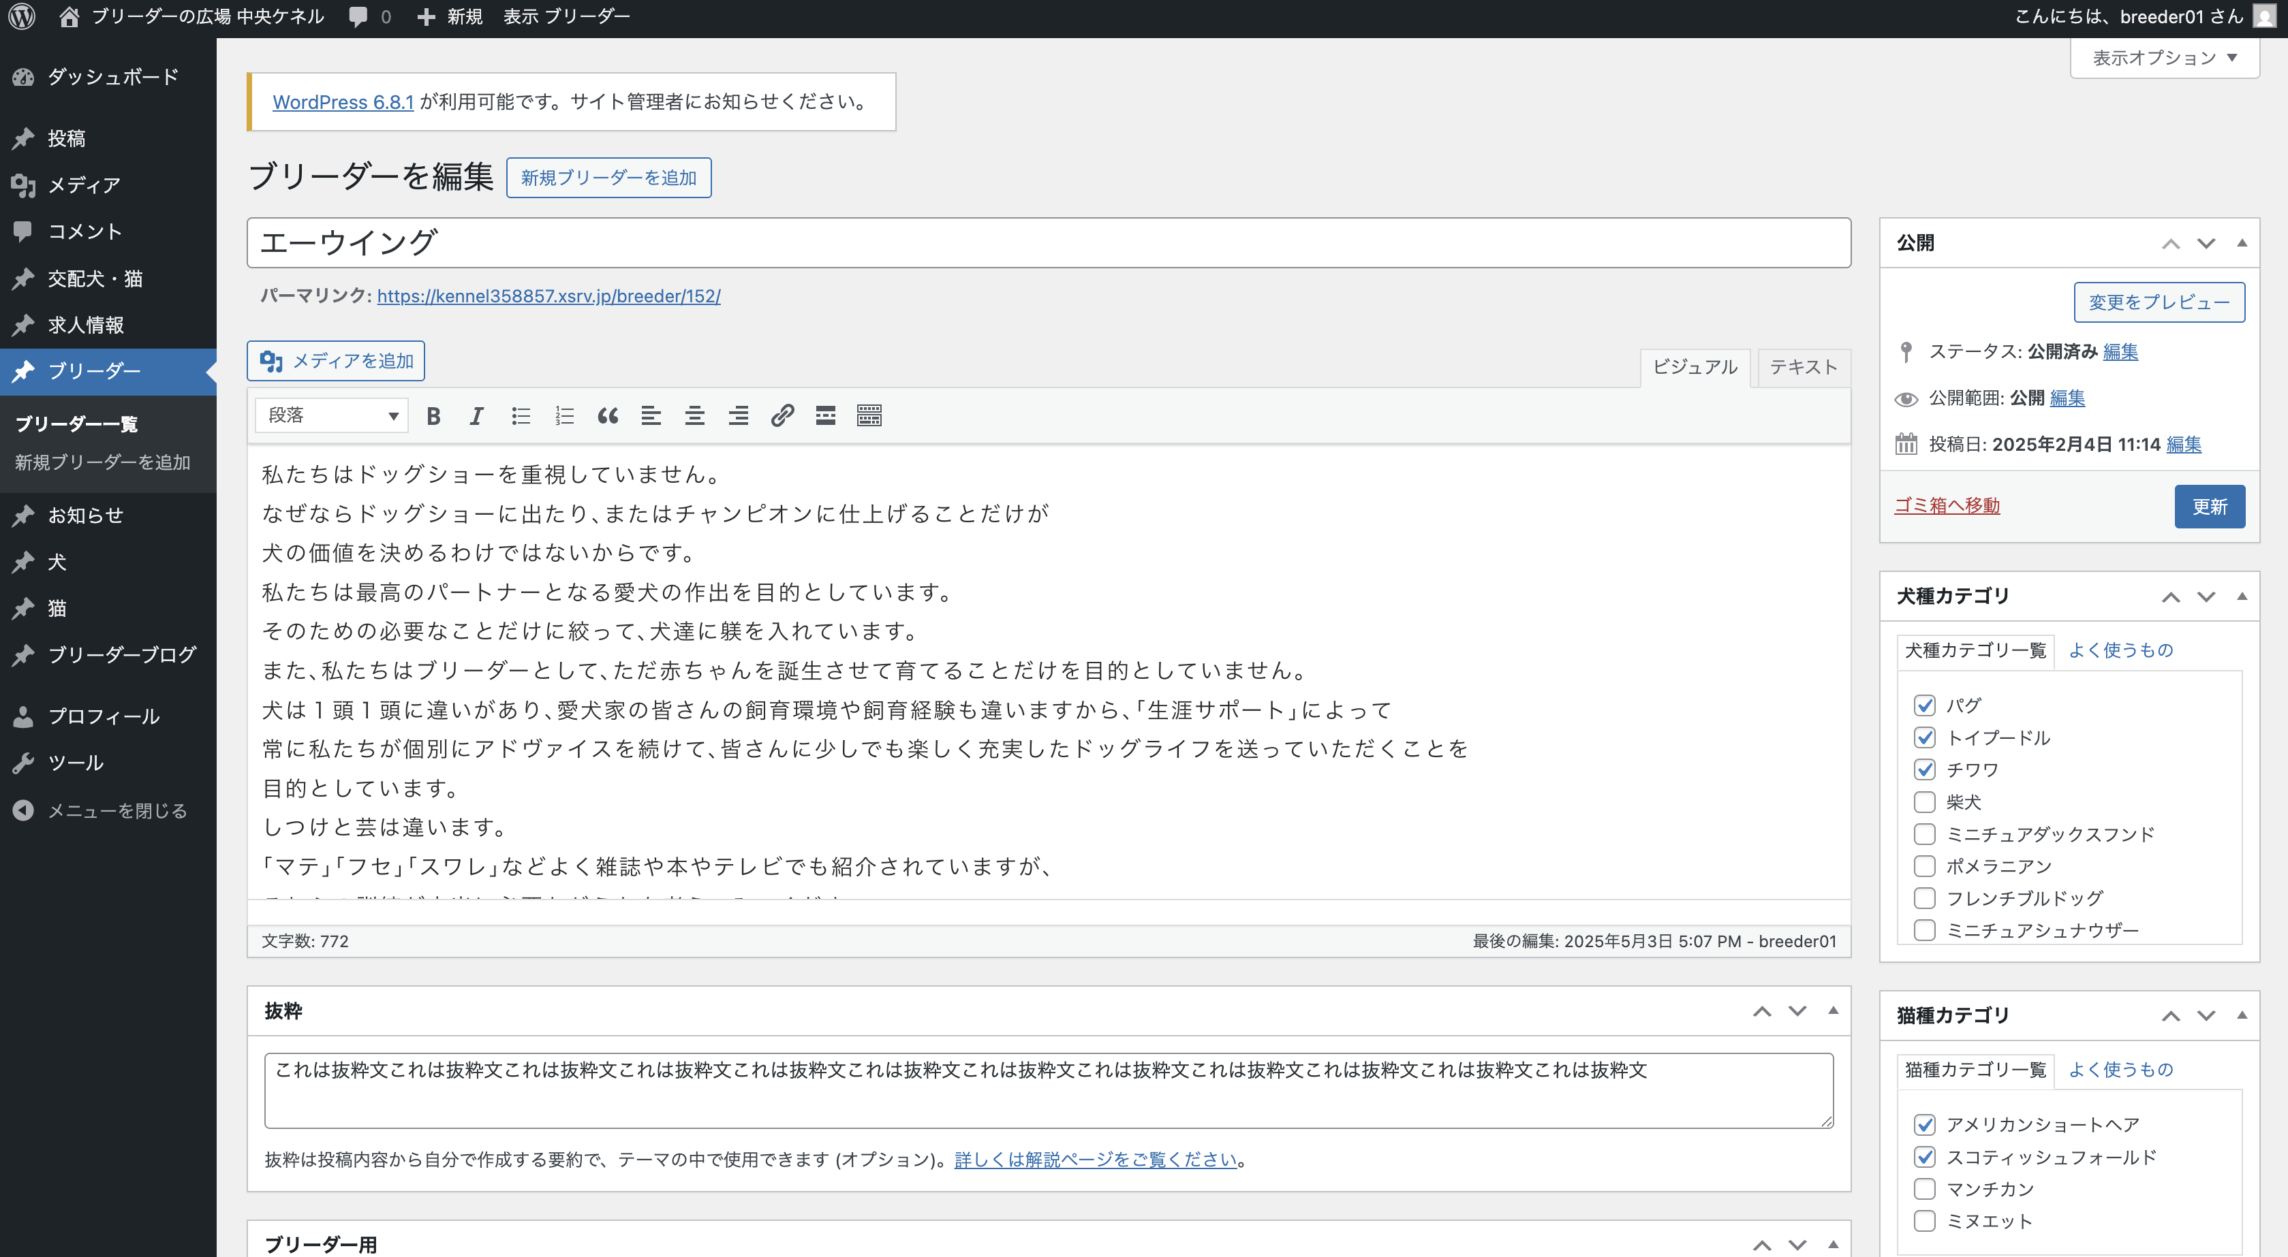Apply blockquote formatting

click(608, 415)
